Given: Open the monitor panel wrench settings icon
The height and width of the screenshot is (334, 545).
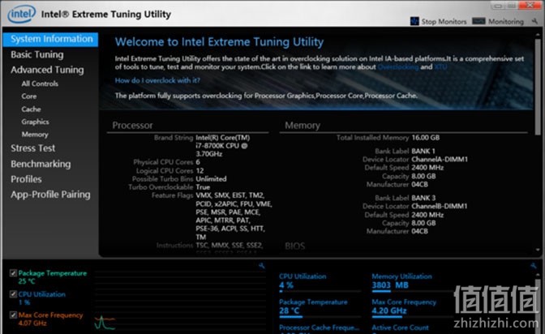Looking at the screenshot, I should (x=534, y=266).
